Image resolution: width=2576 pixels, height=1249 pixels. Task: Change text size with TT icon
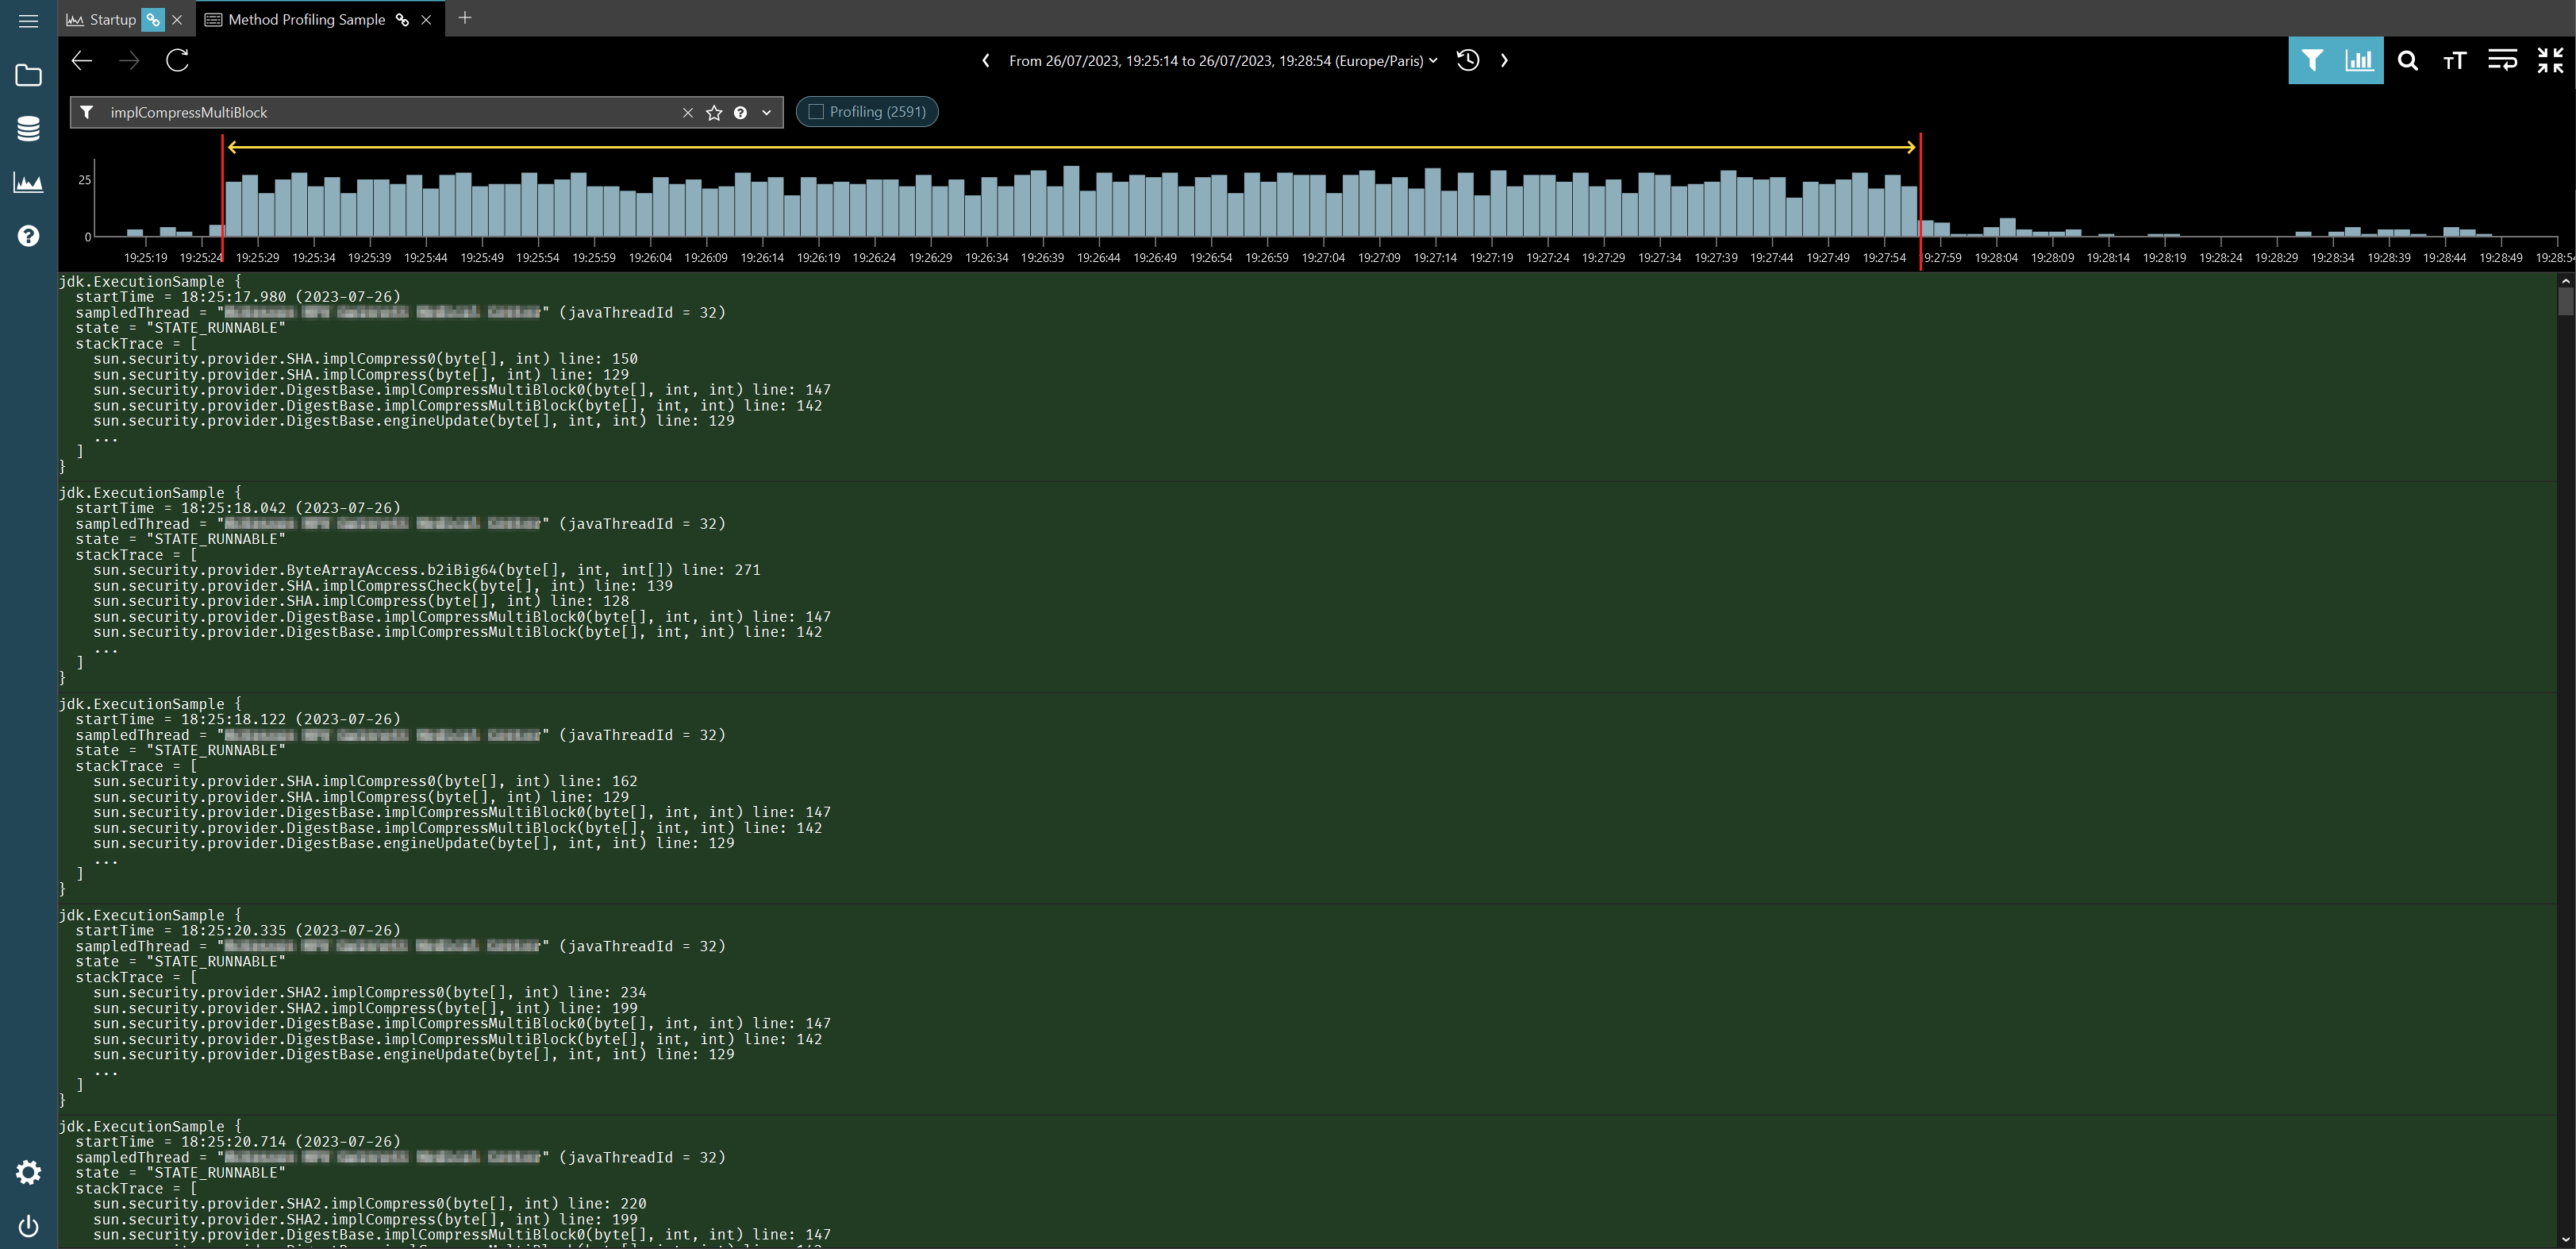[2454, 61]
